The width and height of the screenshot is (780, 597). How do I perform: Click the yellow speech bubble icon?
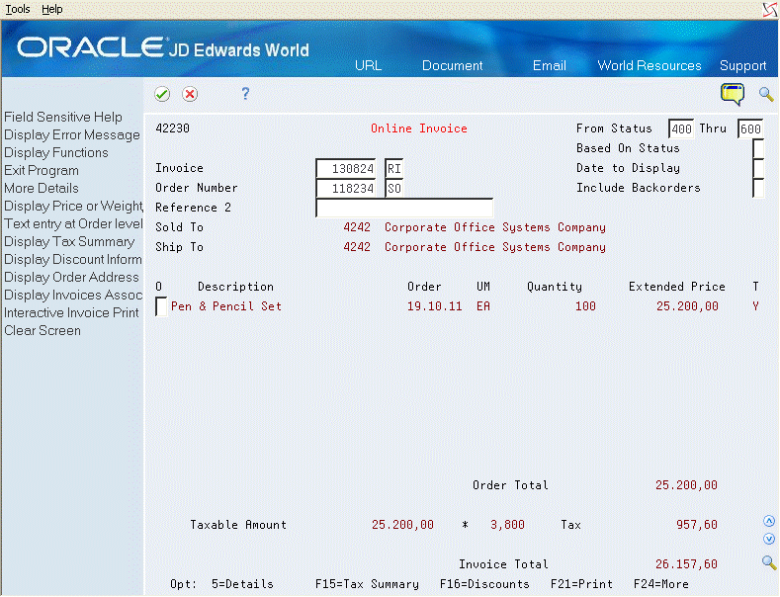(733, 94)
